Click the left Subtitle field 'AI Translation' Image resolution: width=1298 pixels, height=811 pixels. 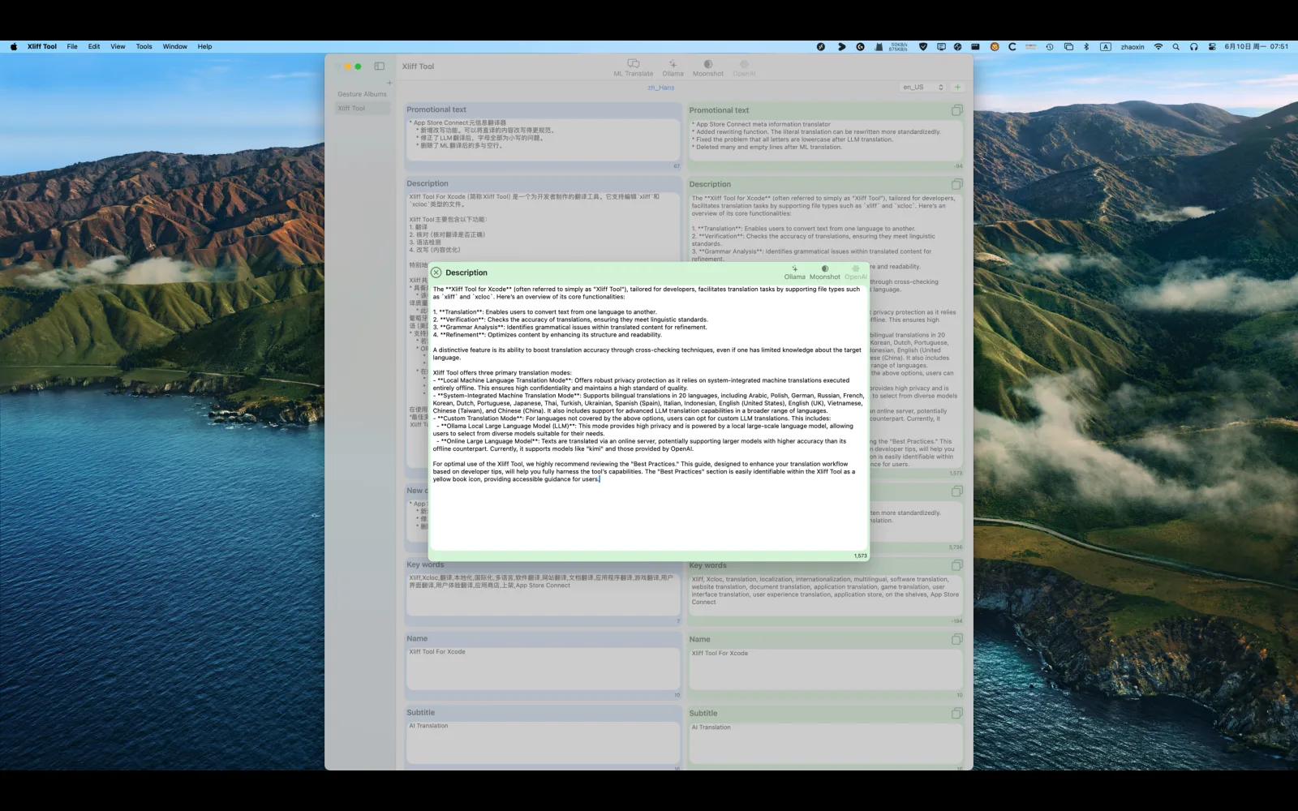[x=543, y=742]
